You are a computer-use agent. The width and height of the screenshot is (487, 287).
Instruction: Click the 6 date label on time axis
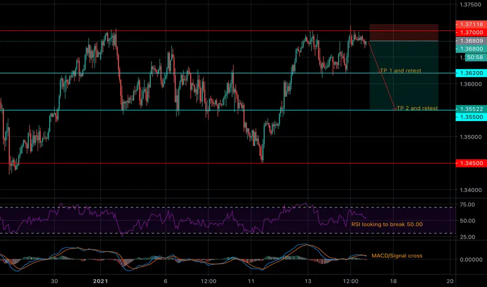(166, 281)
